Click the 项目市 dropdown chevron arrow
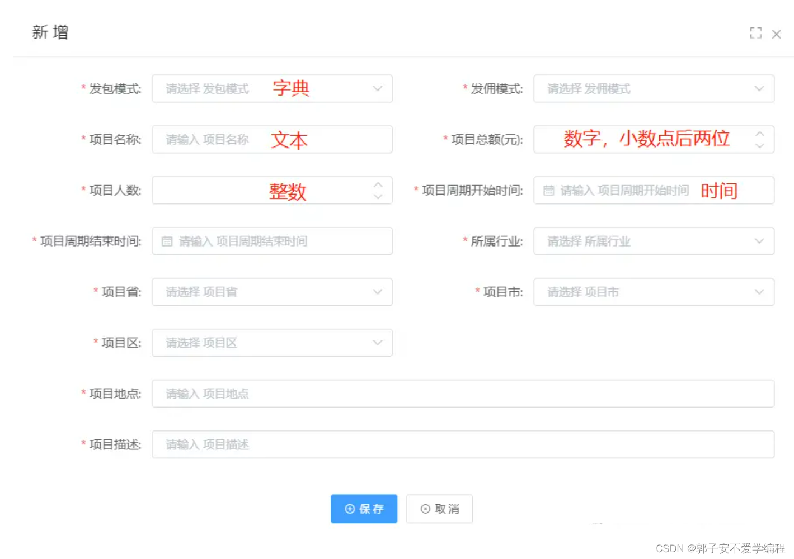 point(759,292)
